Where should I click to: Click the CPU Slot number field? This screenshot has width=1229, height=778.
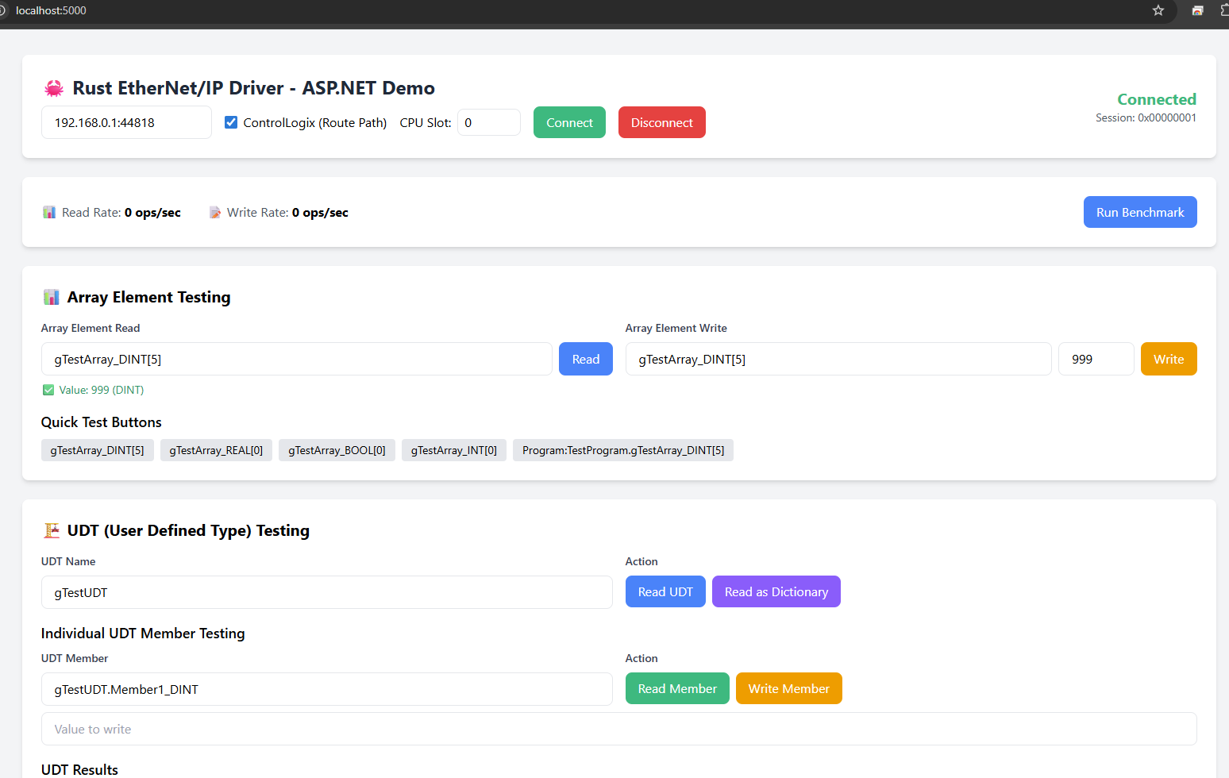click(x=488, y=121)
